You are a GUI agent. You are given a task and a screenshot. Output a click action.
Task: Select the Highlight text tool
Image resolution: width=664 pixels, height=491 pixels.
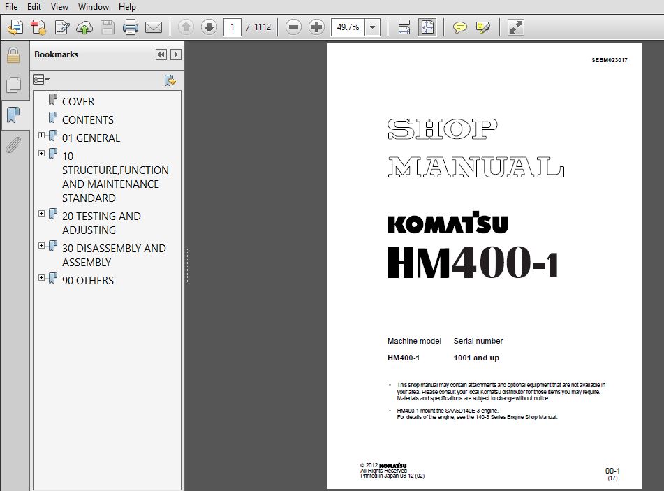click(x=482, y=27)
